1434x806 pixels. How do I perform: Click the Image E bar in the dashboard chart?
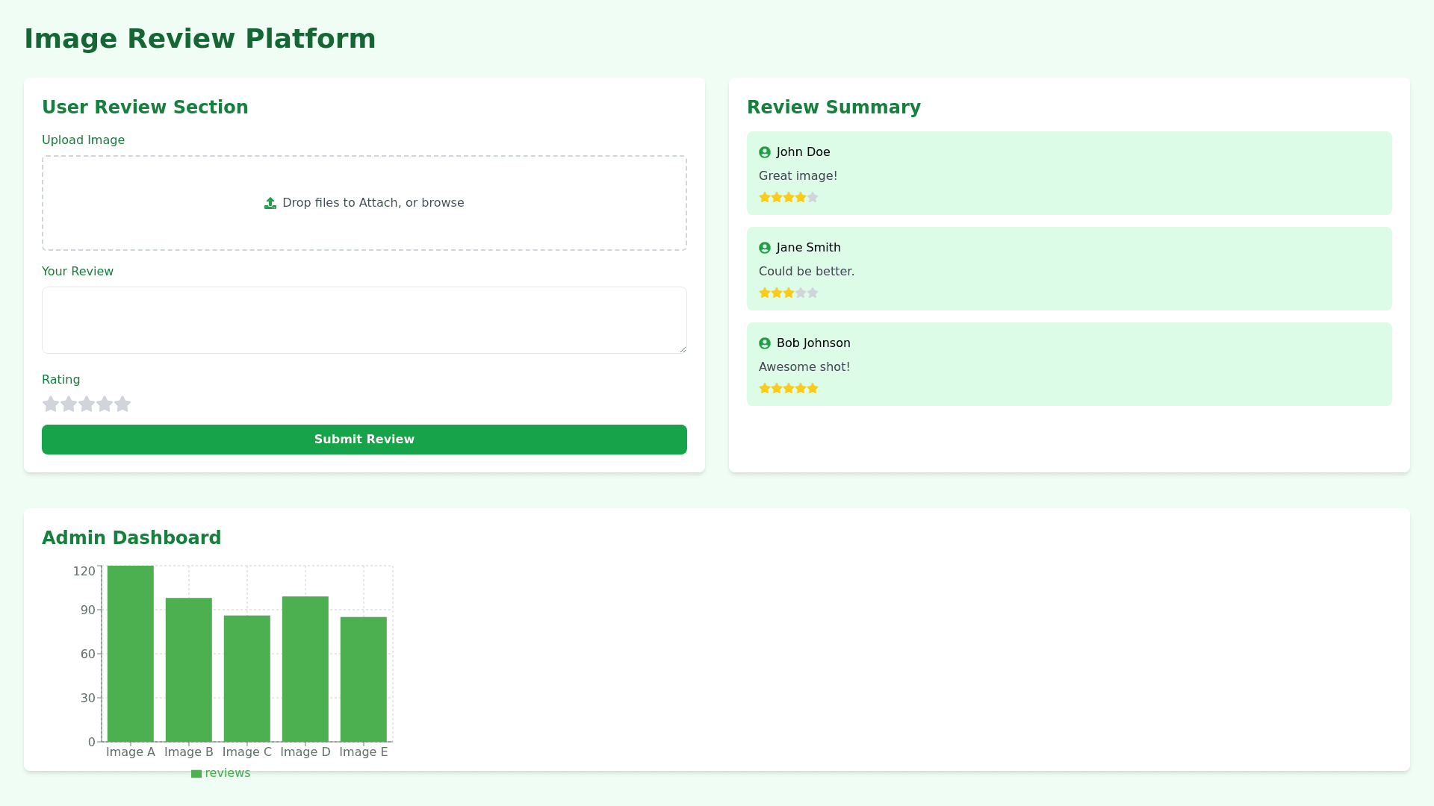coord(364,679)
